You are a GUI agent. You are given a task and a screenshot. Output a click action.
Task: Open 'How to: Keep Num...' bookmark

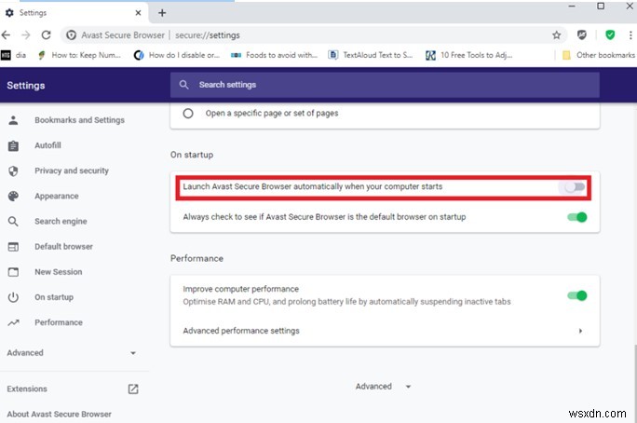79,55
